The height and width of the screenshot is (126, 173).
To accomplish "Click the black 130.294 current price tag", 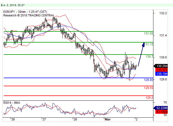I will tap(161, 66).
